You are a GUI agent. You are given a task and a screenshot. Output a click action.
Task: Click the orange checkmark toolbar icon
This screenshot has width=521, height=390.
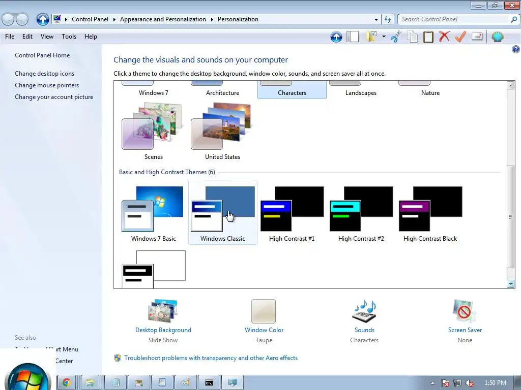point(460,37)
